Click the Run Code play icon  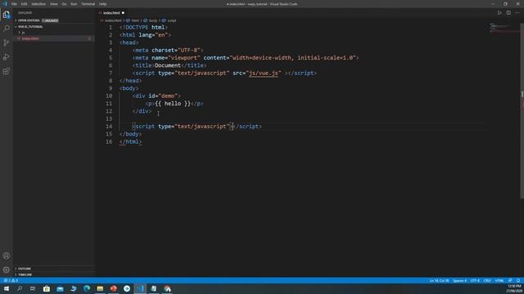[x=499, y=13]
